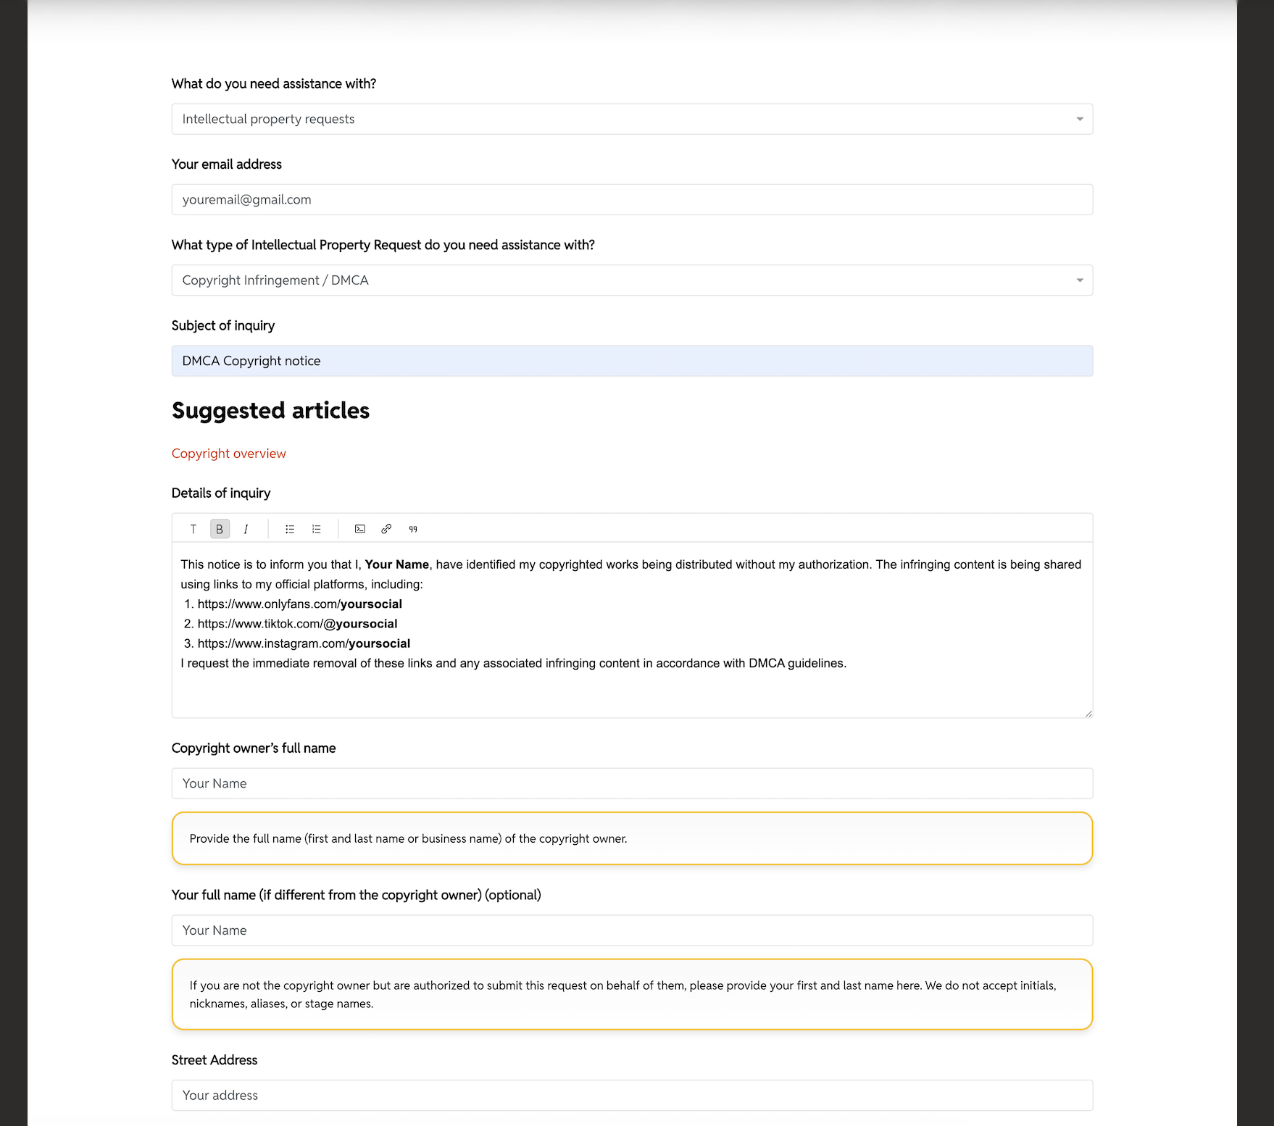Toggle italic formatting in editor
1274x1126 pixels.
pos(246,529)
